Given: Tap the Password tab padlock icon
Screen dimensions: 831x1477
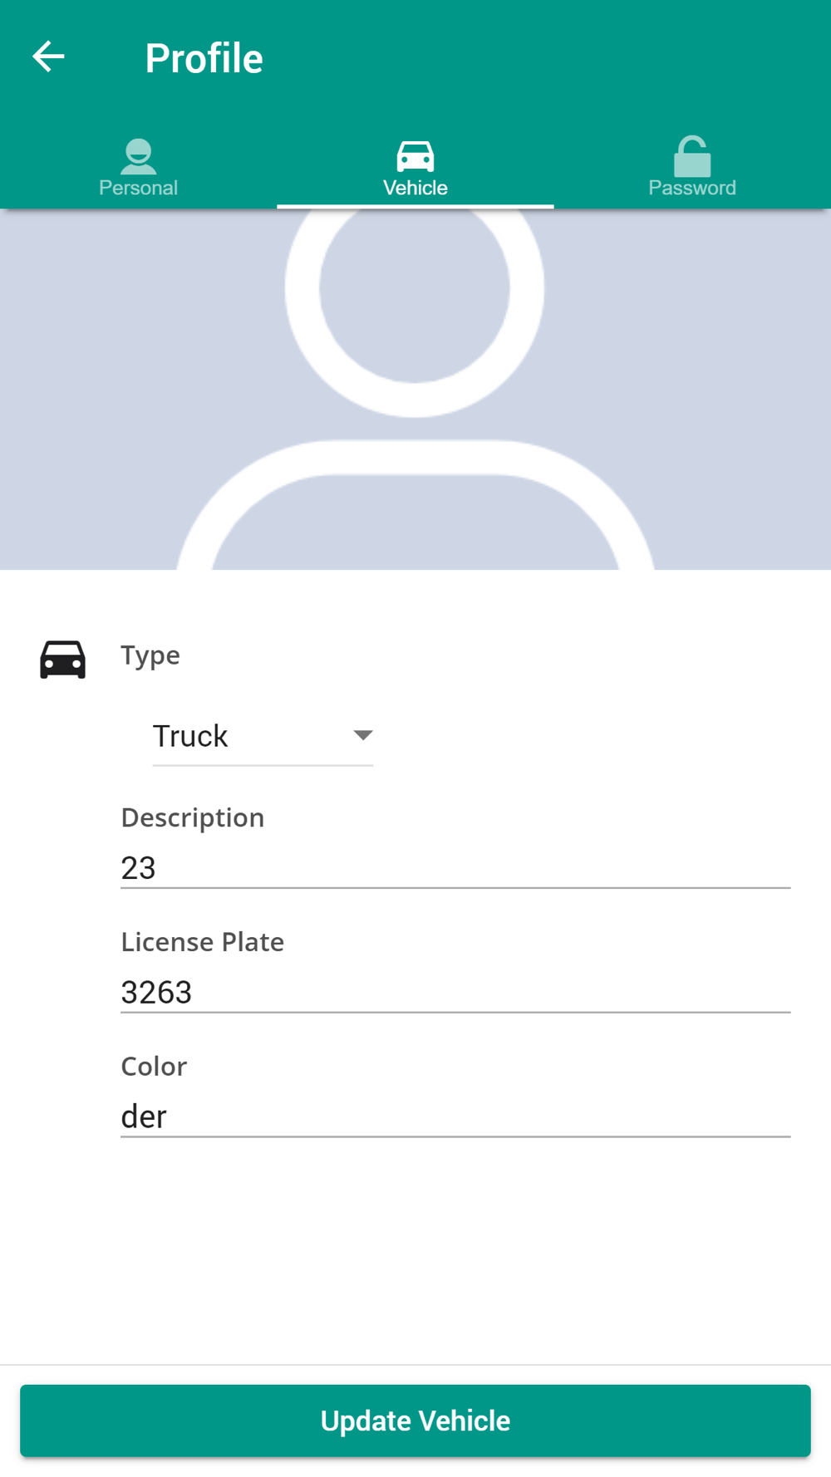Looking at the screenshot, I should tap(692, 156).
